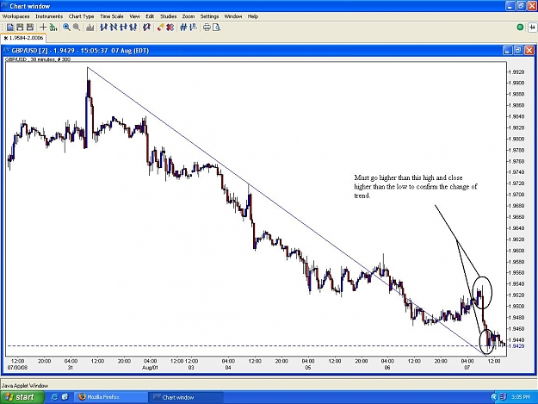Screen dimensions: 538x404
Task: Click the second save disk icon
Action: coord(30,28)
